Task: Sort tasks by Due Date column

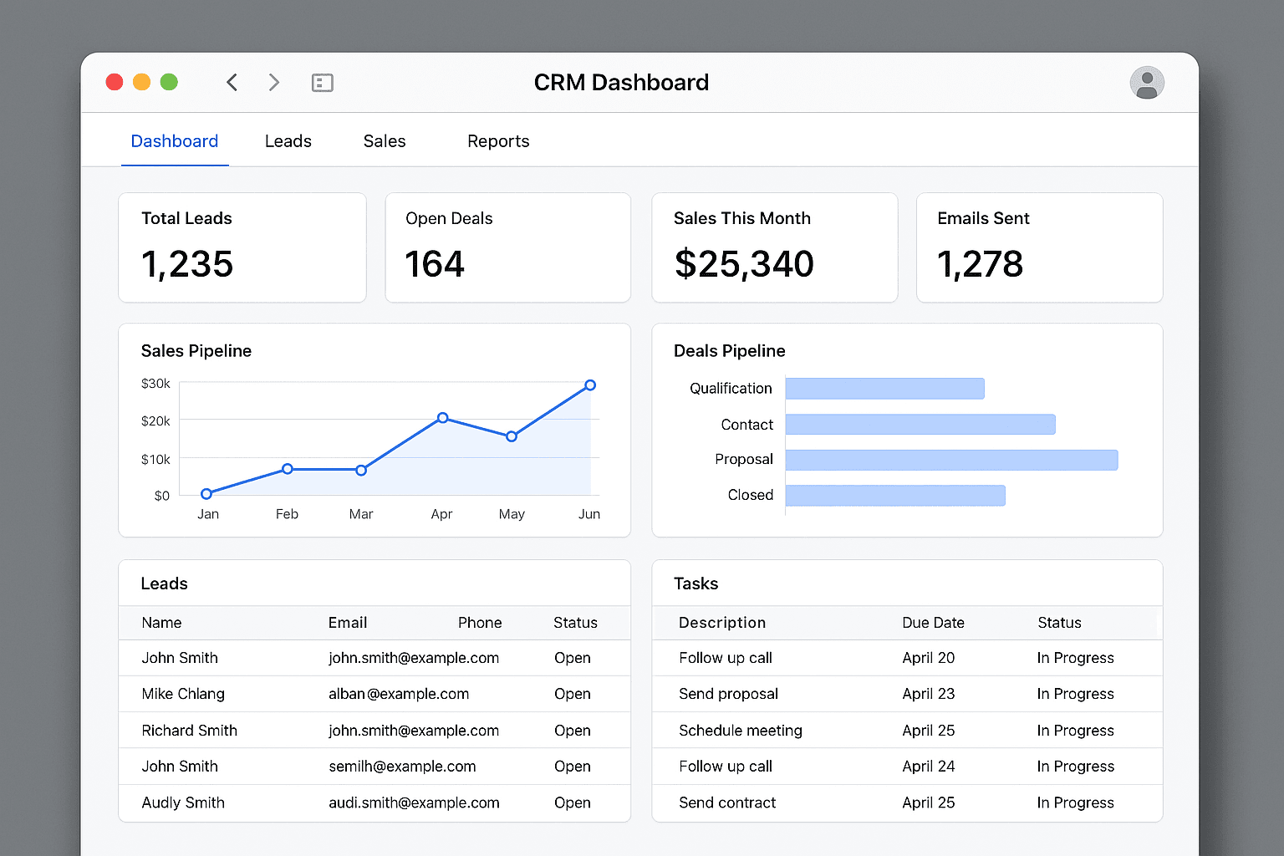Action: 933,623
